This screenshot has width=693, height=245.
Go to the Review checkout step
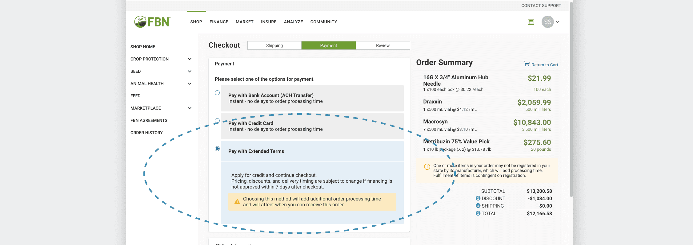tap(383, 45)
